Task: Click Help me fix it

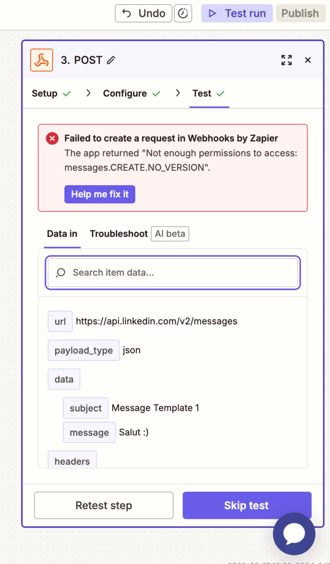Action: (100, 194)
